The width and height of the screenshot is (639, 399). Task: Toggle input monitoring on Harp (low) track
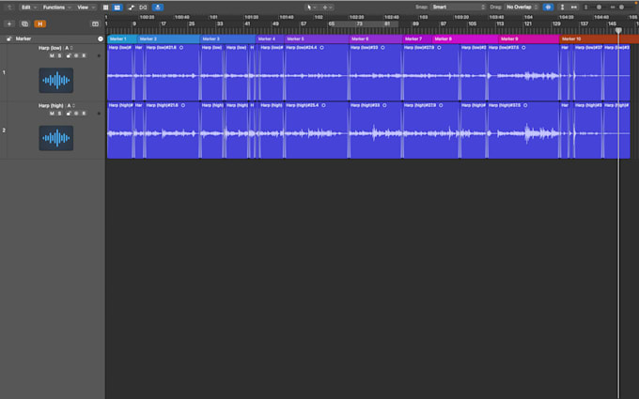point(76,55)
